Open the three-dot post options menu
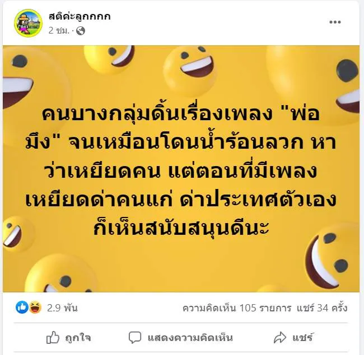Viewport: 364px width, 355px height. click(335, 22)
